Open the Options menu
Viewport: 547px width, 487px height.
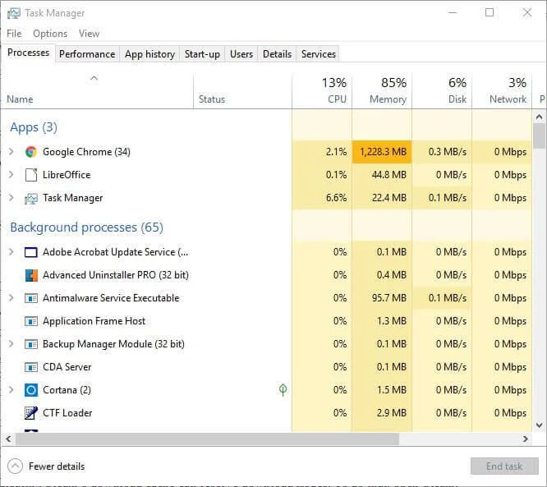click(50, 34)
